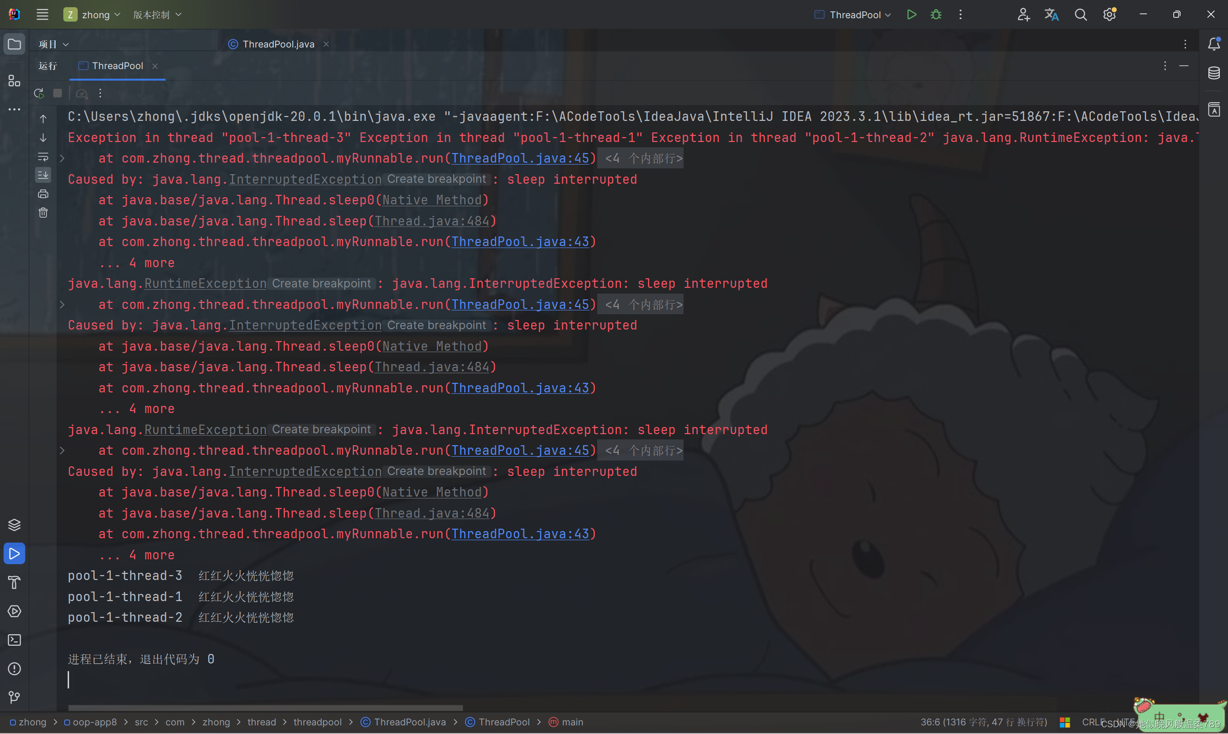Open the Services layers tool window
This screenshot has height=734, width=1228.
pos(14,525)
